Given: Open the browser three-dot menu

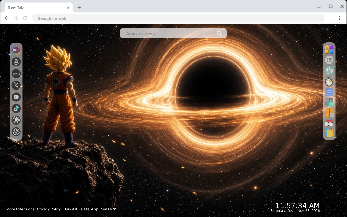Looking at the screenshot, I should click(339, 18).
